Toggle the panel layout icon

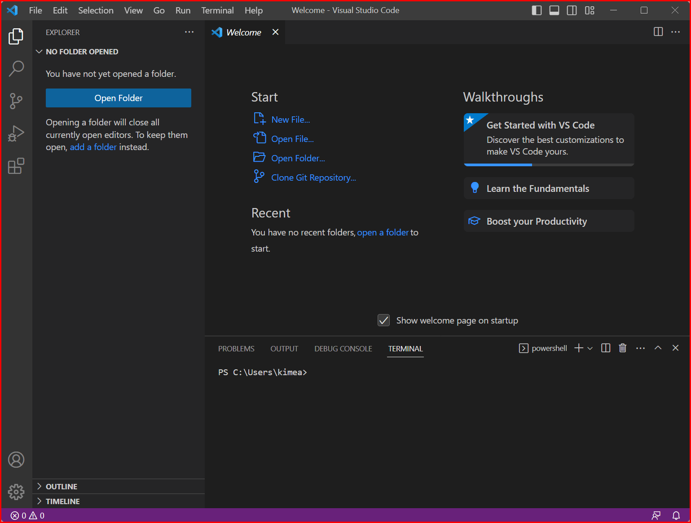pyautogui.click(x=554, y=10)
